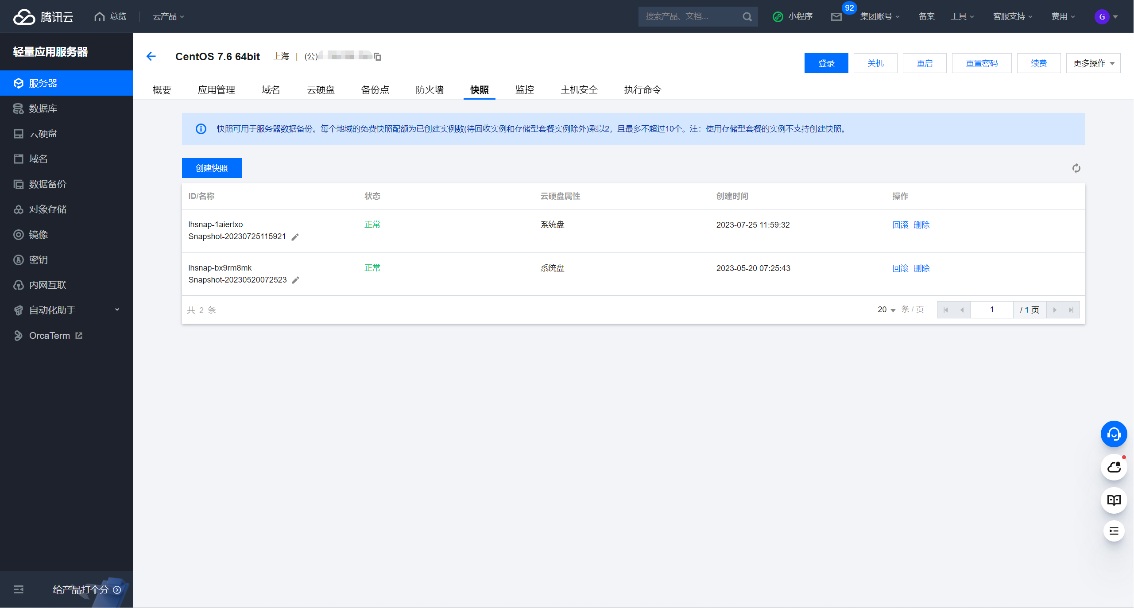
Task: Click the 登录 button
Action: [826, 63]
